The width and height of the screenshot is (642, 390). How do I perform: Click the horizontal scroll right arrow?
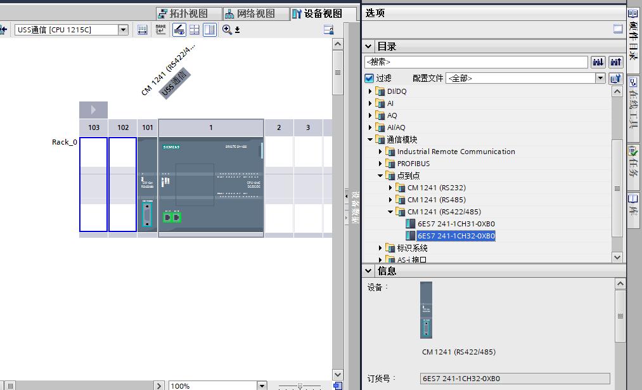[x=159, y=386]
